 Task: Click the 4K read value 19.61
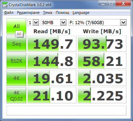[x=52, y=78]
